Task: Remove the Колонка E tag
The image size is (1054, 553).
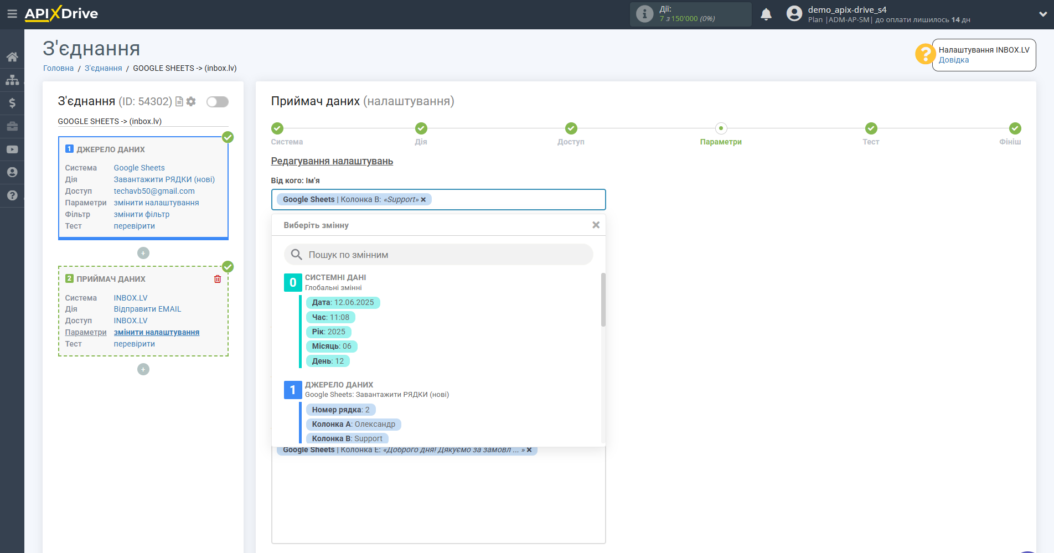Action: 529,450
